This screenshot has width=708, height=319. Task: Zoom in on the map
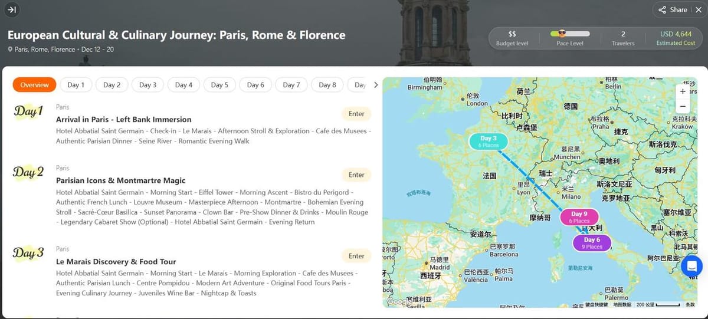coord(683,91)
